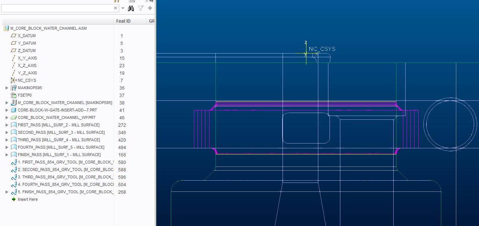Select the CORE-BLOCK-W-GATE-INSERT-ADD--7.PRT part icon
Image resolution: width=479 pixels, height=226 pixels.
(x=14, y=110)
